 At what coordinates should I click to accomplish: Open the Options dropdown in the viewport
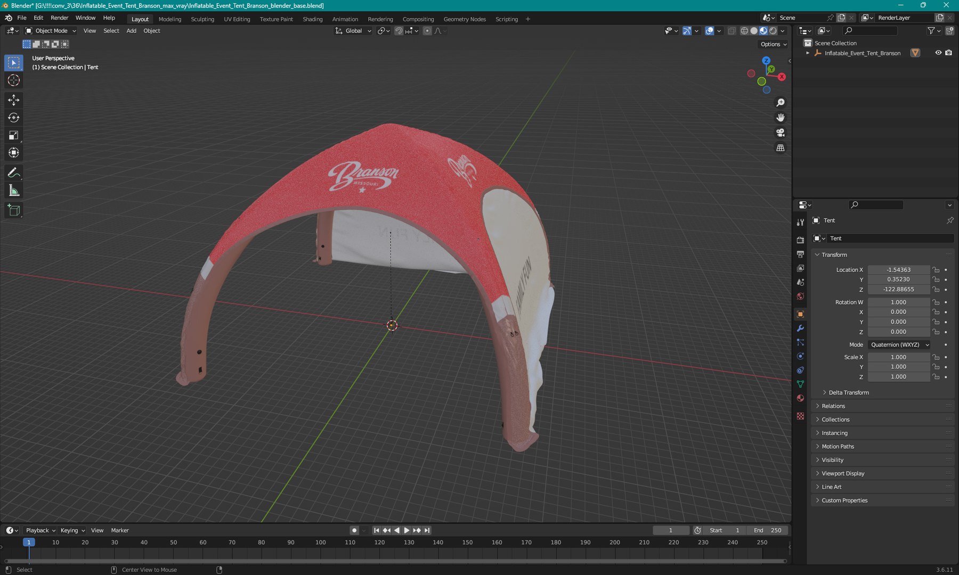click(774, 44)
